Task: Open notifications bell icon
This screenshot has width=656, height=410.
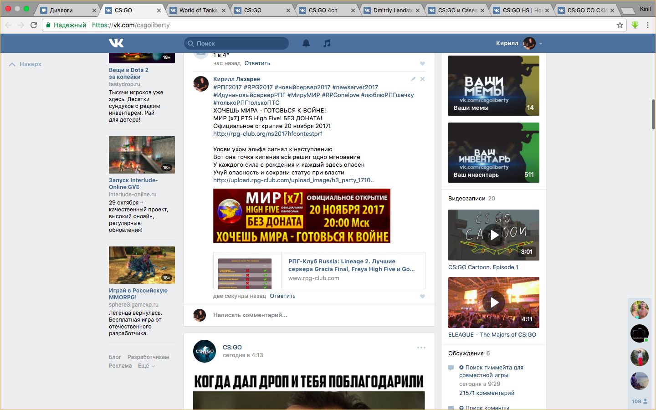Action: [x=306, y=43]
